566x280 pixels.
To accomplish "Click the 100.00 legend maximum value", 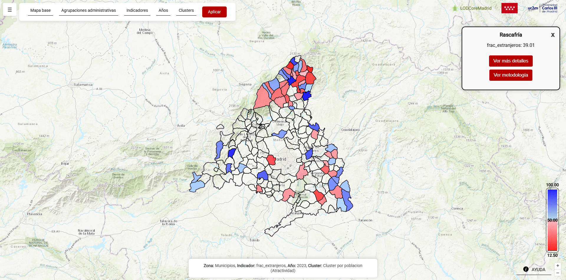I will [x=552, y=185].
